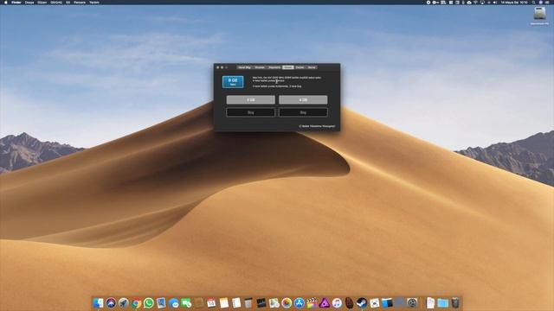Open the Yardım menu

[94, 3]
